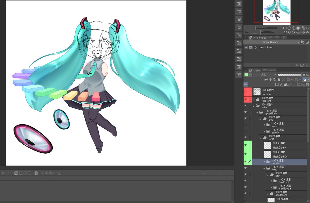
Task: Show the arm<- folder
Action: (246, 125)
